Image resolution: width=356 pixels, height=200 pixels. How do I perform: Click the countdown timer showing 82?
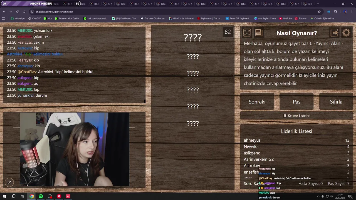pyautogui.click(x=228, y=32)
